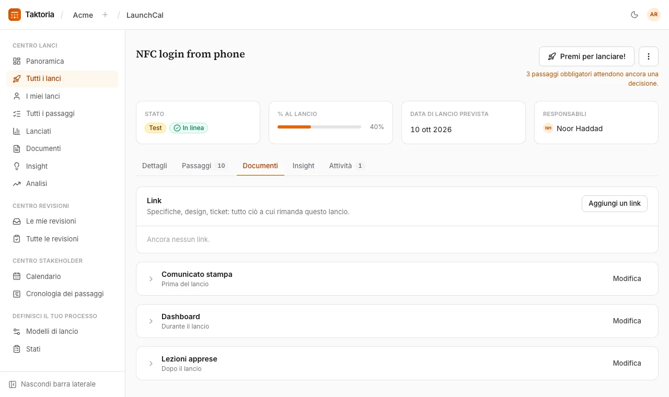Open the AR user avatar menu
This screenshot has width=669, height=397.
(654, 15)
